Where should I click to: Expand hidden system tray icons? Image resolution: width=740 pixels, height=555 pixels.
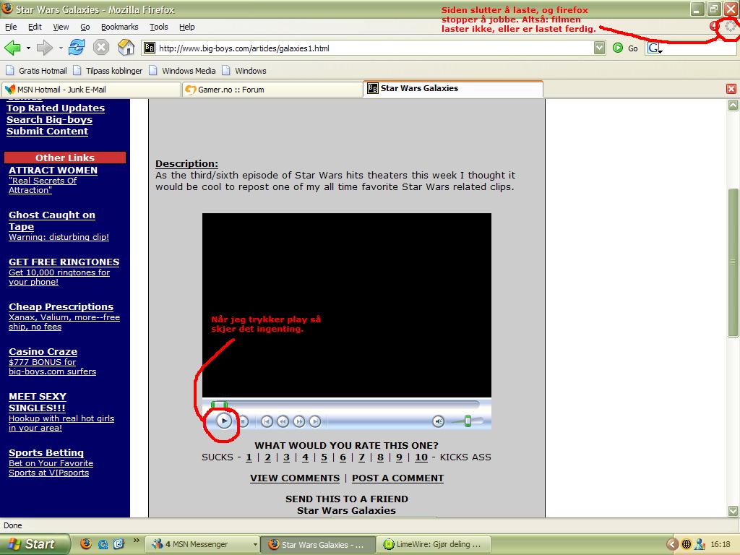tap(672, 544)
